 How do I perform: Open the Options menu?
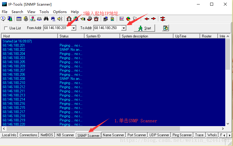click(60, 12)
